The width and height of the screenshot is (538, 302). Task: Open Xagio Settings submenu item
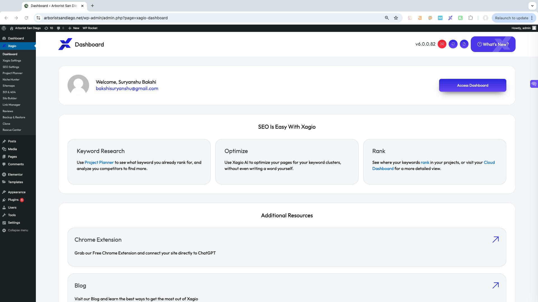(12, 61)
